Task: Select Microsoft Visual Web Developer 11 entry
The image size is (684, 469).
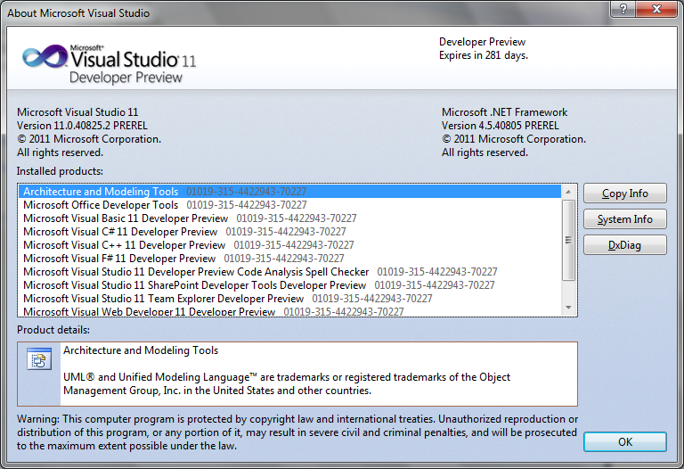Action: (290, 311)
